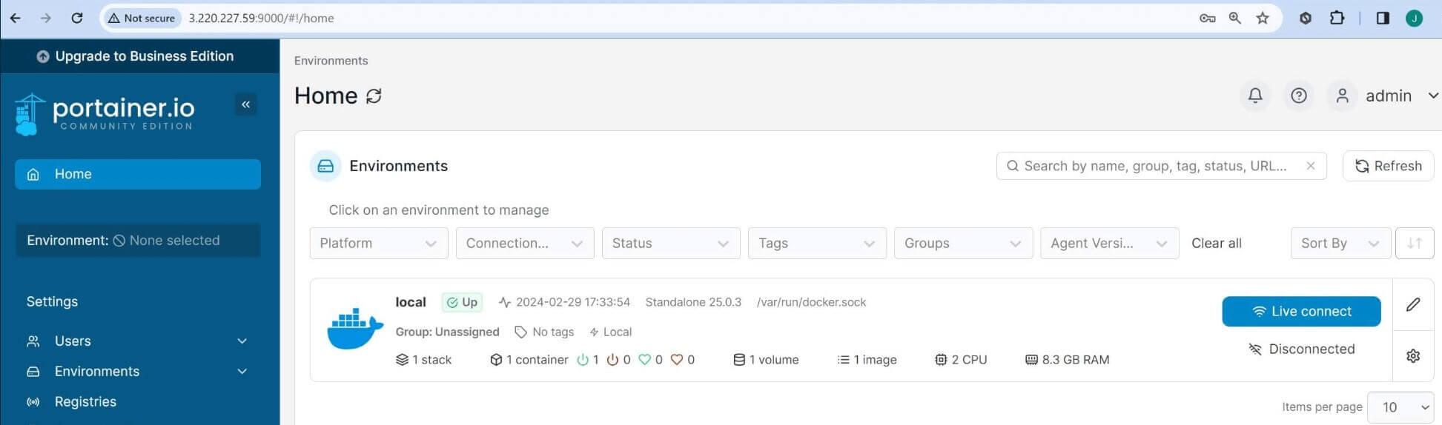Open local environment settings gear icon
The height and width of the screenshot is (425, 1442).
pyautogui.click(x=1413, y=356)
